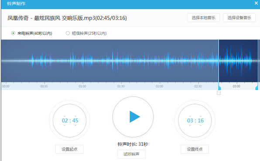Click the end time value 03 : 16

195,121
